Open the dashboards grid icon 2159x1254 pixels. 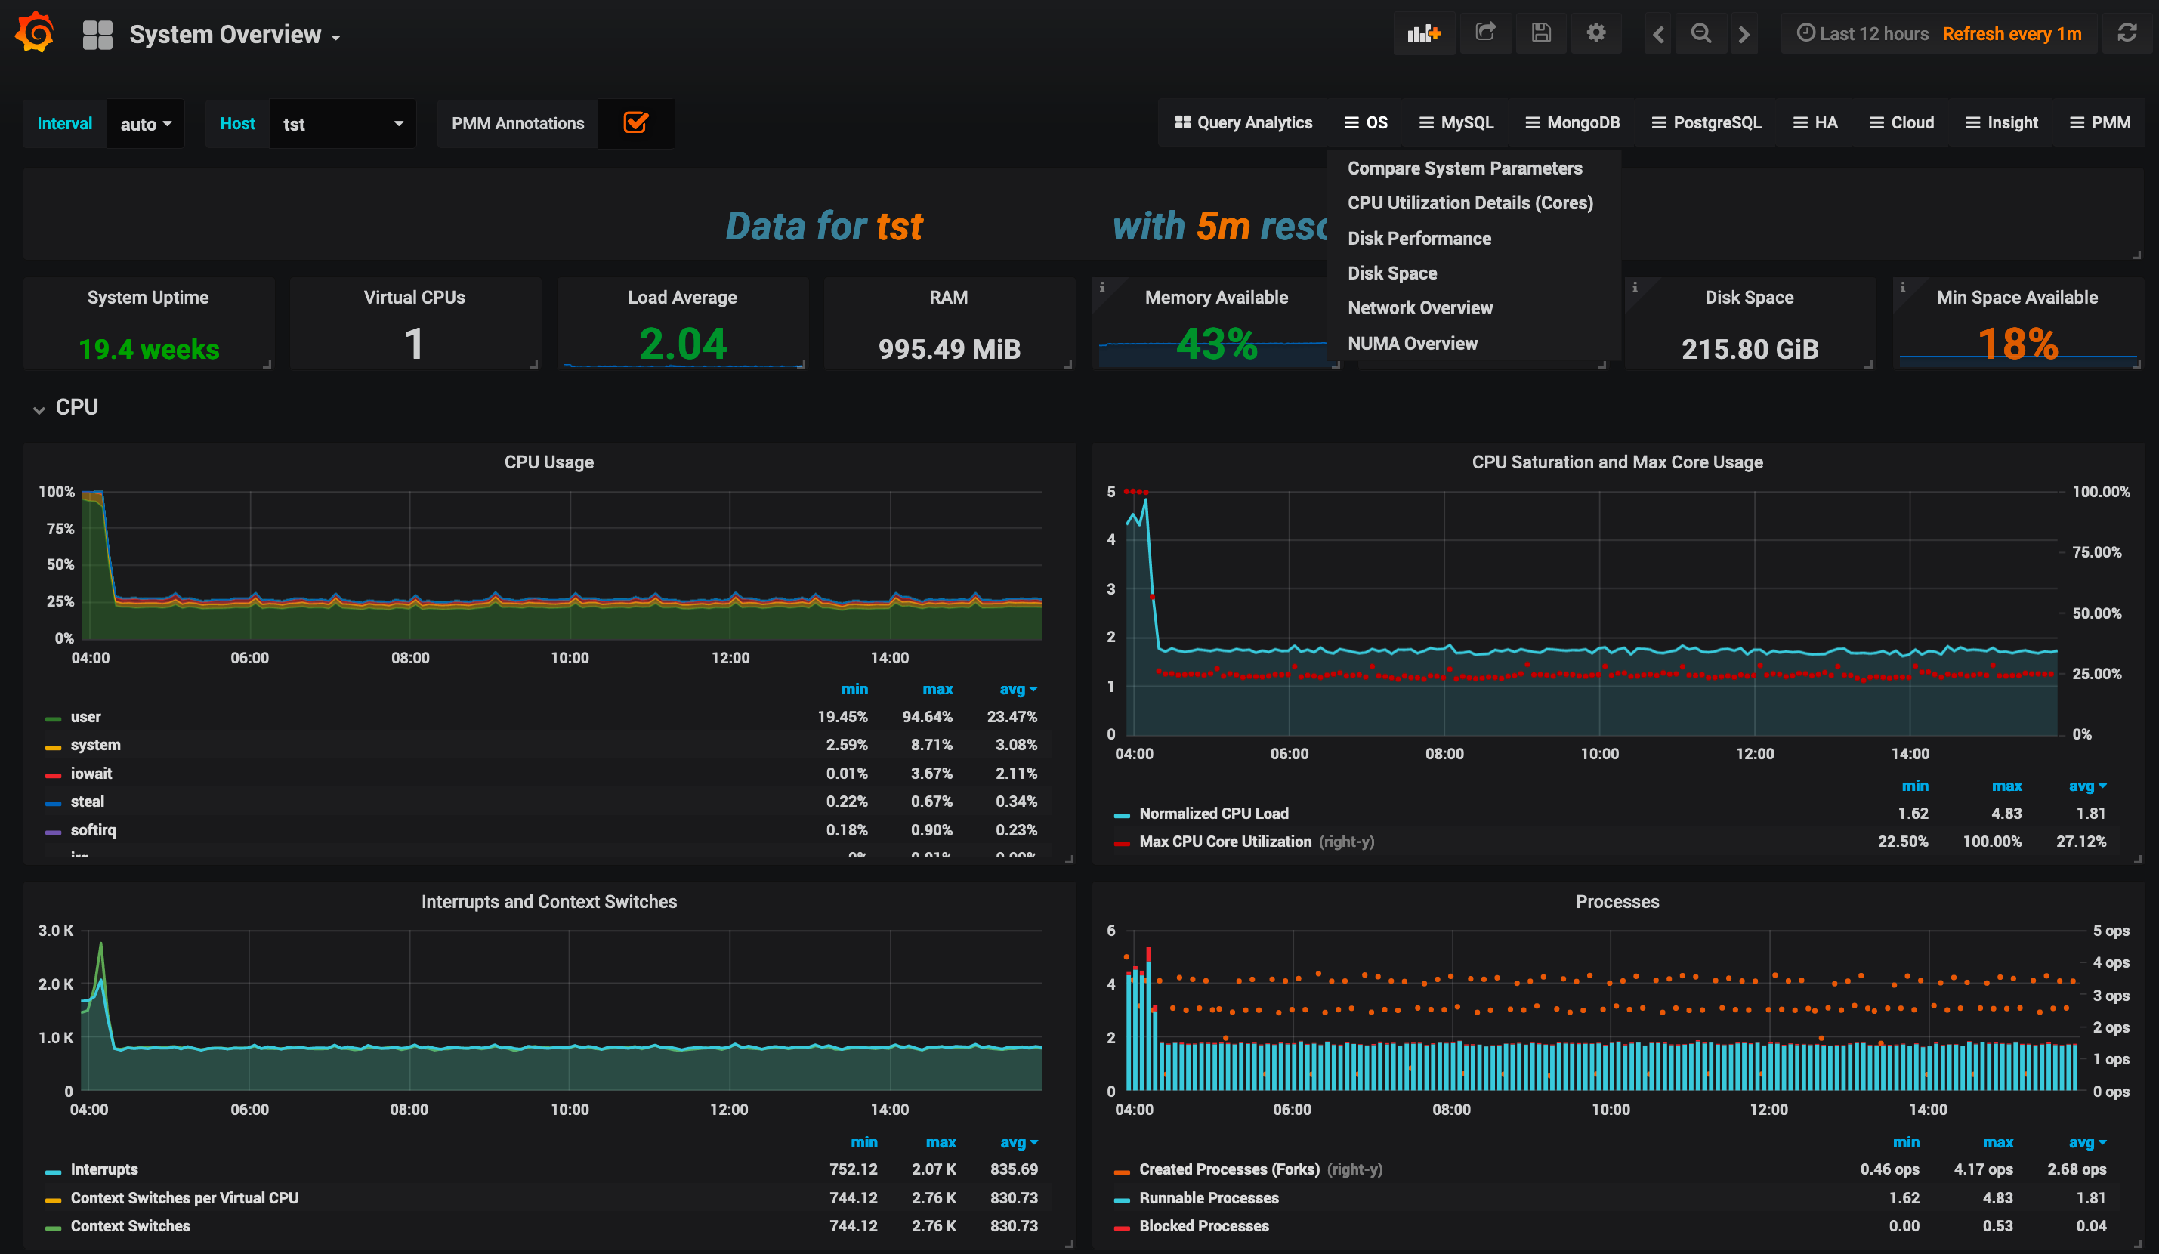[97, 34]
